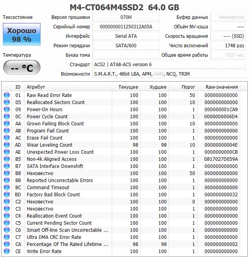This screenshot has height=257, width=250.
Task: Sort by the Атрибут column header
Action: coord(68,87)
